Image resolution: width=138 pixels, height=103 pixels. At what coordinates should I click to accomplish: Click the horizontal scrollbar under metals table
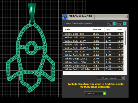[x=92, y=73]
